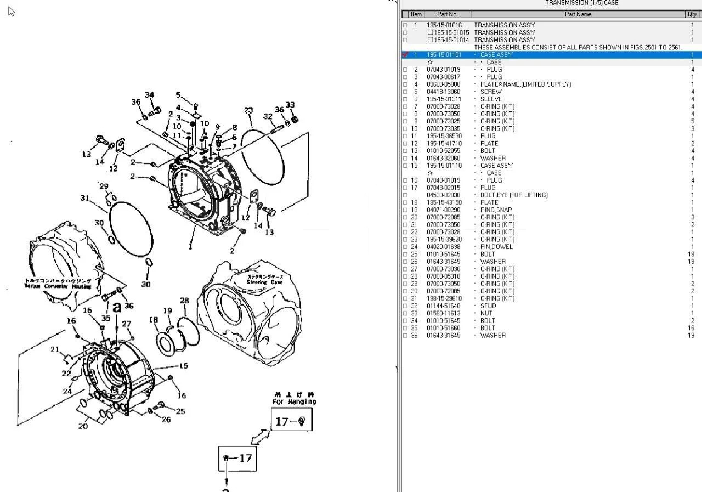Viewport: 702px width, 492px height.
Task: Tick the checkbox for item 6 SLEEVE
Action: (405, 99)
